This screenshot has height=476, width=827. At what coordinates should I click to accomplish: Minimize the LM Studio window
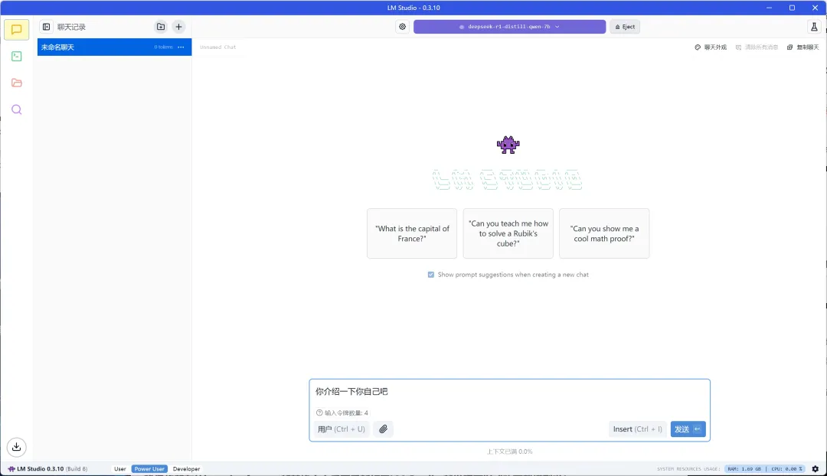[x=769, y=8]
